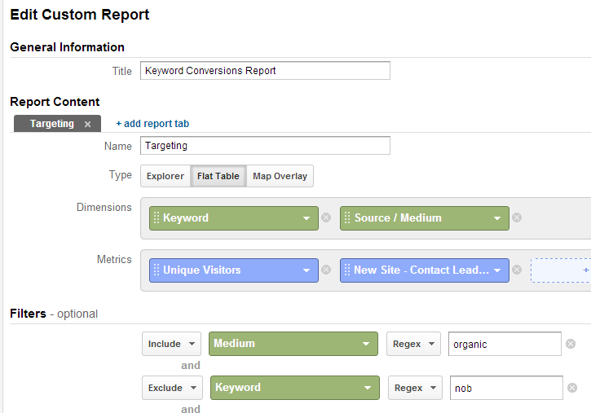This screenshot has height=413, width=591.
Task: Remove the Unique Visitors metric
Action: (326, 270)
